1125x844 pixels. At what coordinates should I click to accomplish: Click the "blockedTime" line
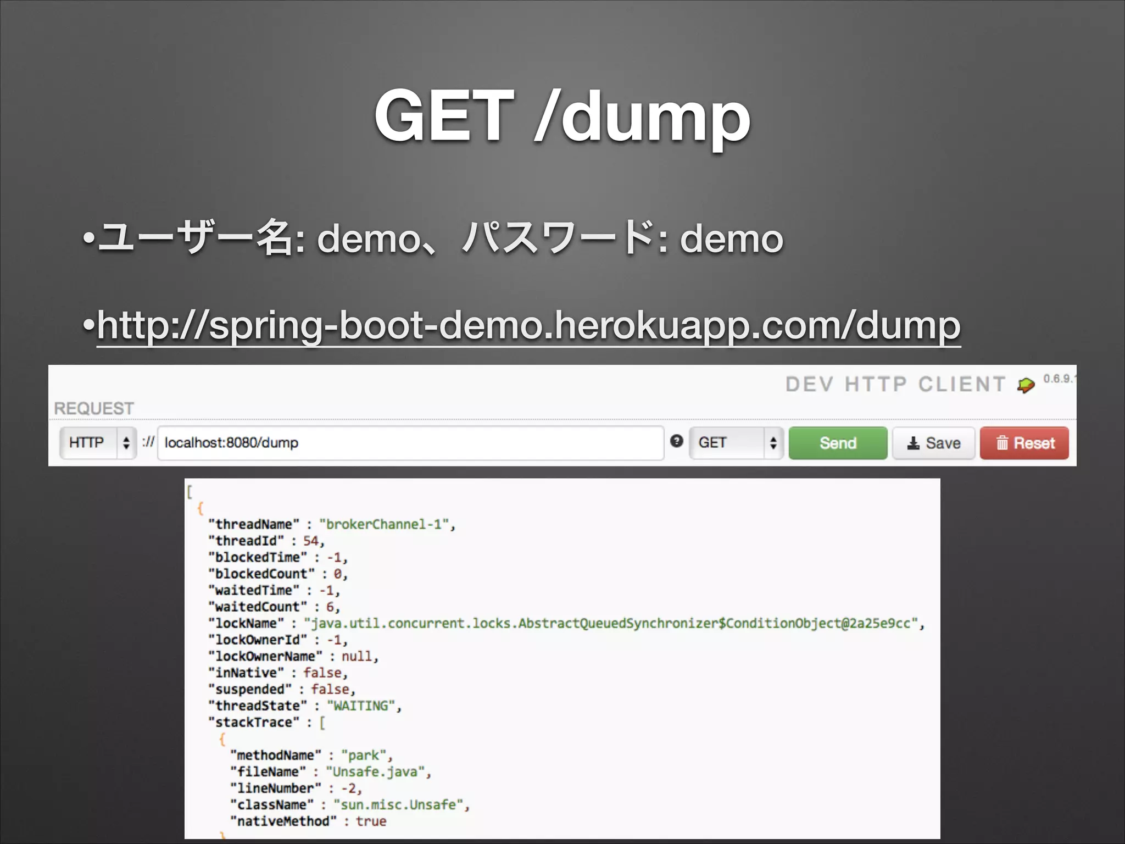(278, 557)
